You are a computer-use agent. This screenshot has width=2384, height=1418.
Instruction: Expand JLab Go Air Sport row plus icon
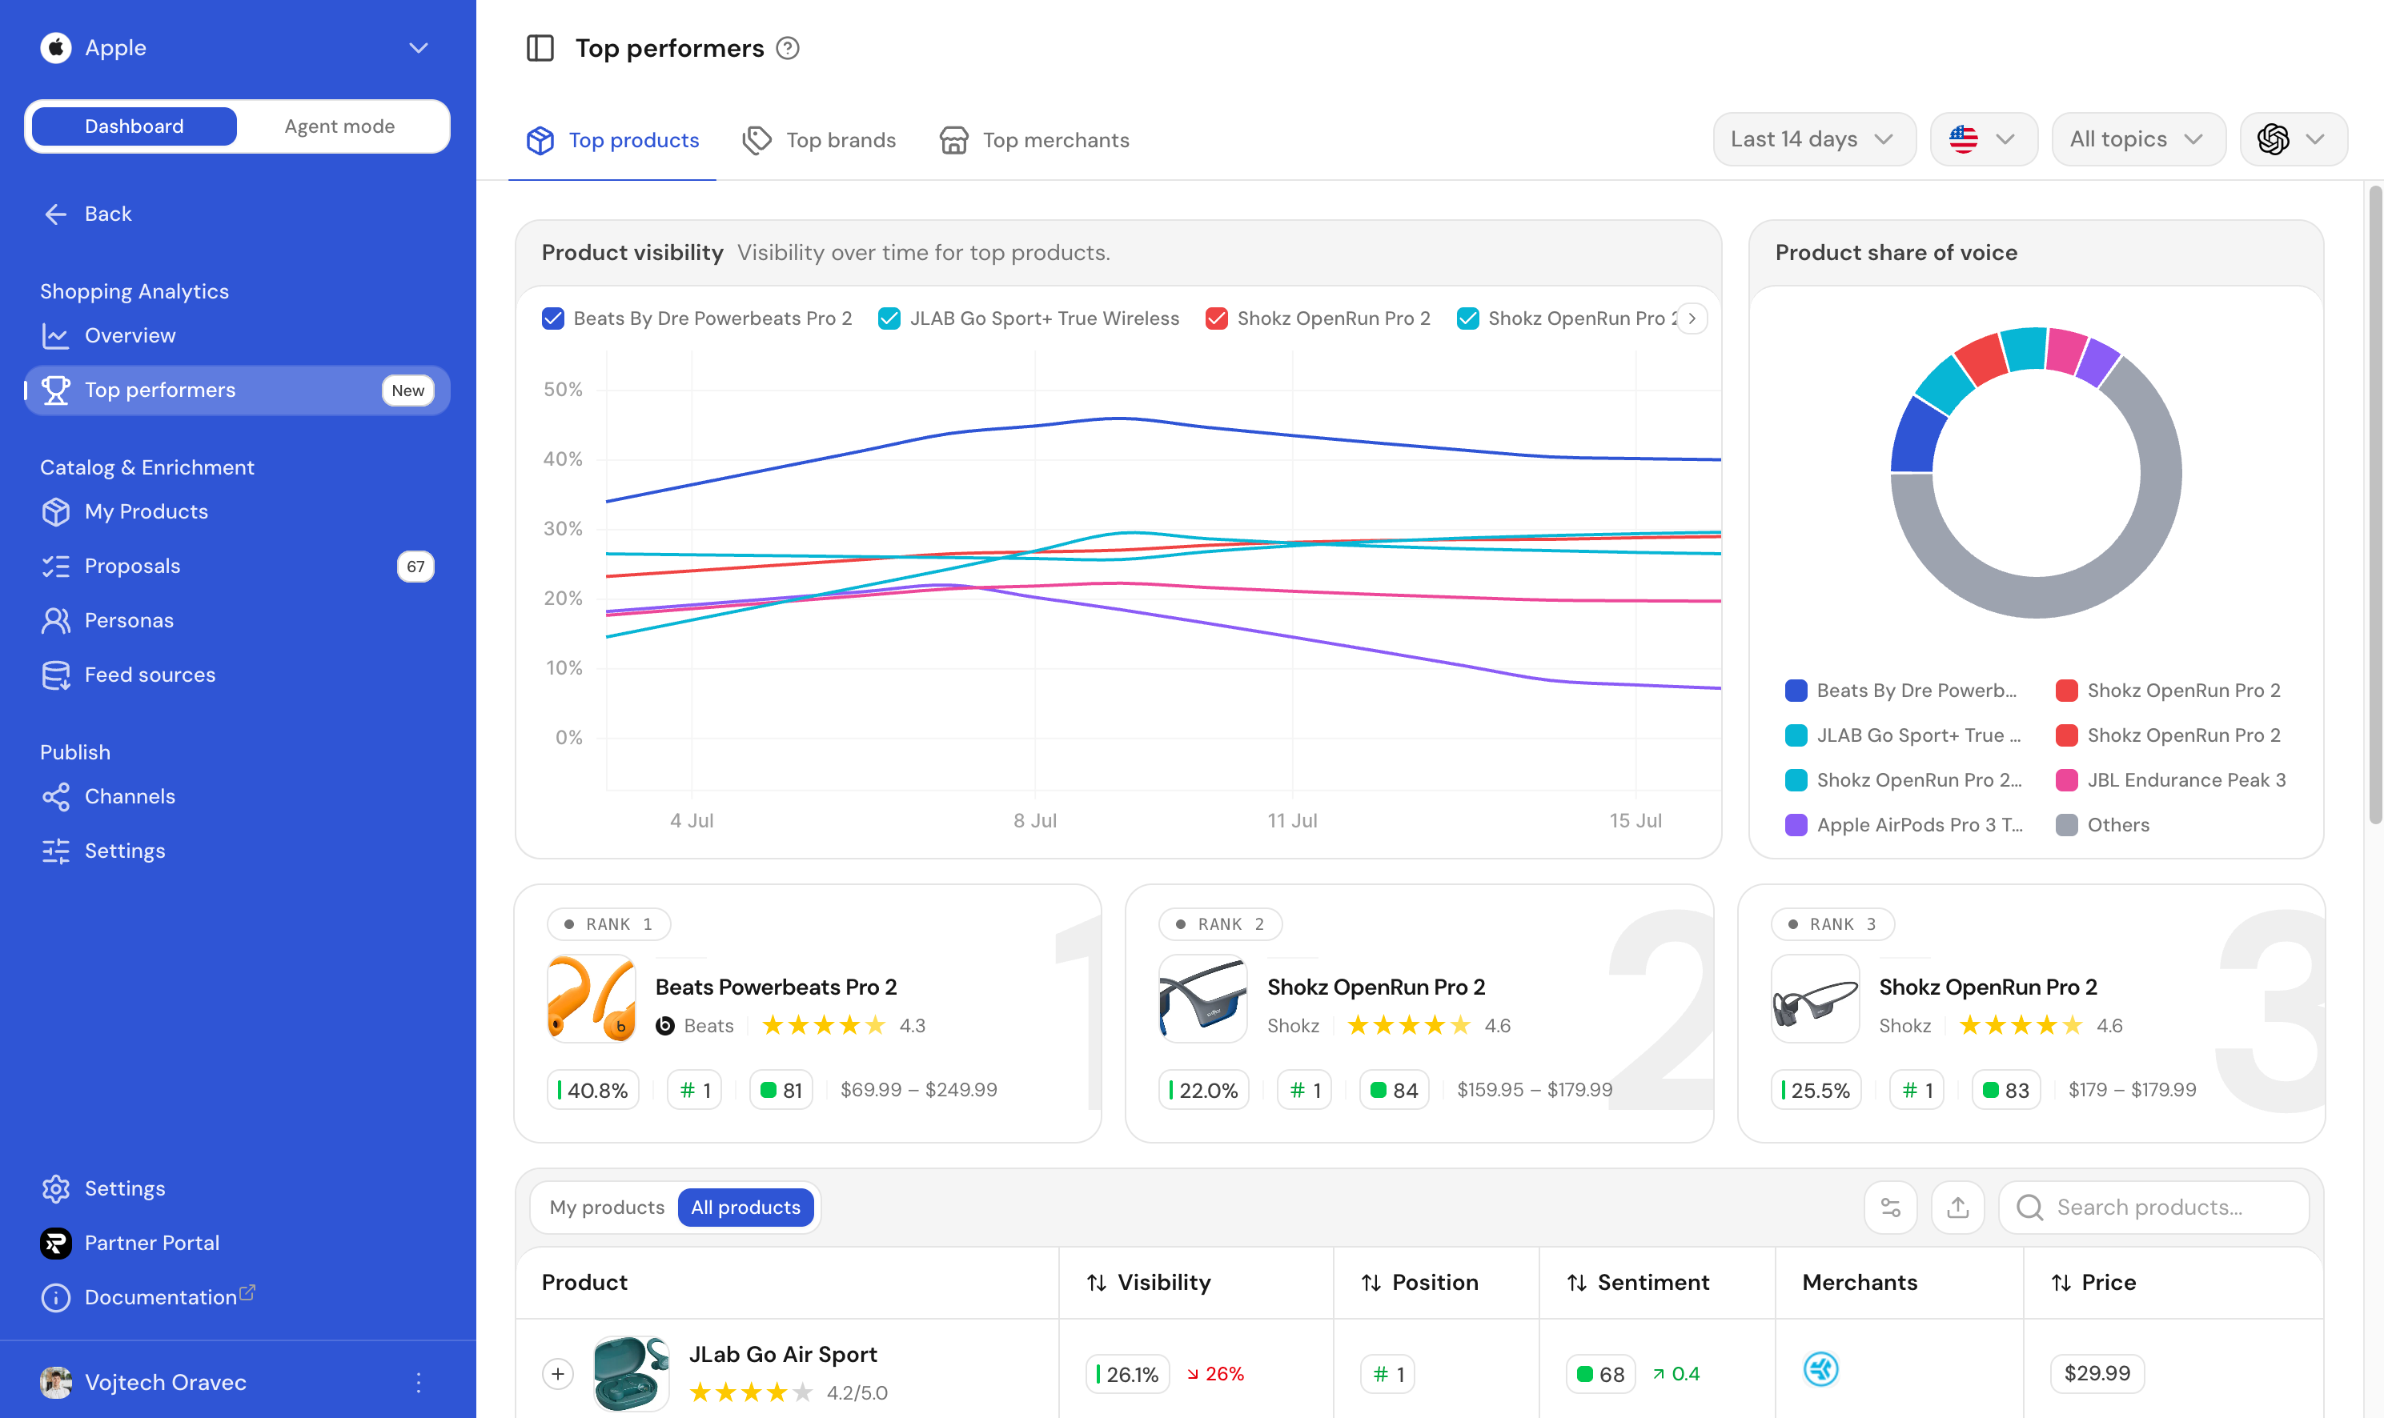557,1373
